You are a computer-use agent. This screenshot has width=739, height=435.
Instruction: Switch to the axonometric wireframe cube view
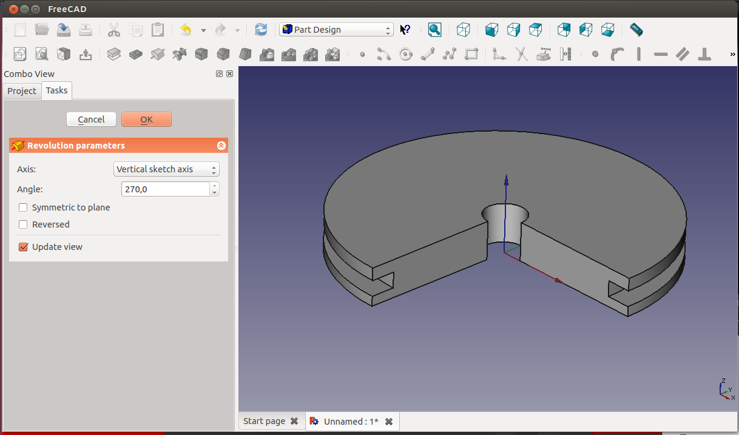click(x=464, y=29)
